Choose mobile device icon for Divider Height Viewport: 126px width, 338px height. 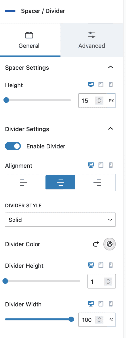pos(111,265)
